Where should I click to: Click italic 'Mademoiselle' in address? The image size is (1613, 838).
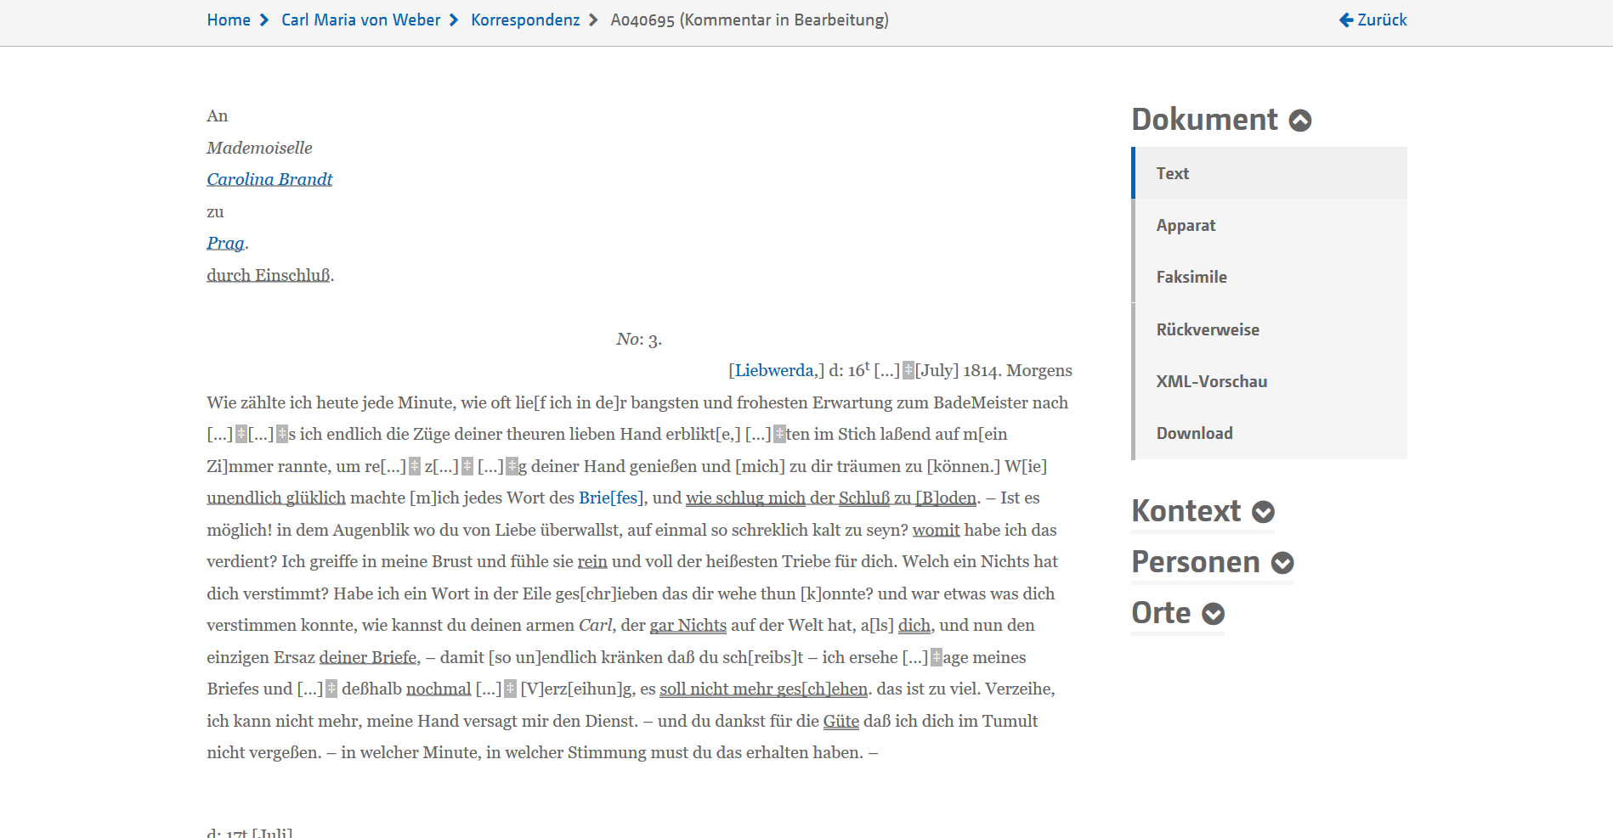point(259,148)
